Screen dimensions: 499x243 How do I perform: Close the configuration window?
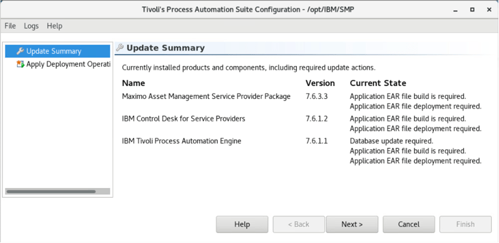[489, 10]
